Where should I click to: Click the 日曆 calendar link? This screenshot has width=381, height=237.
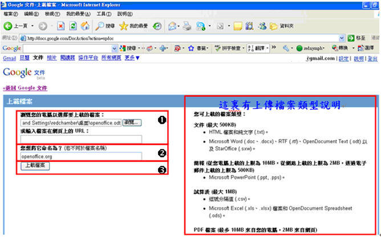pos(25,58)
